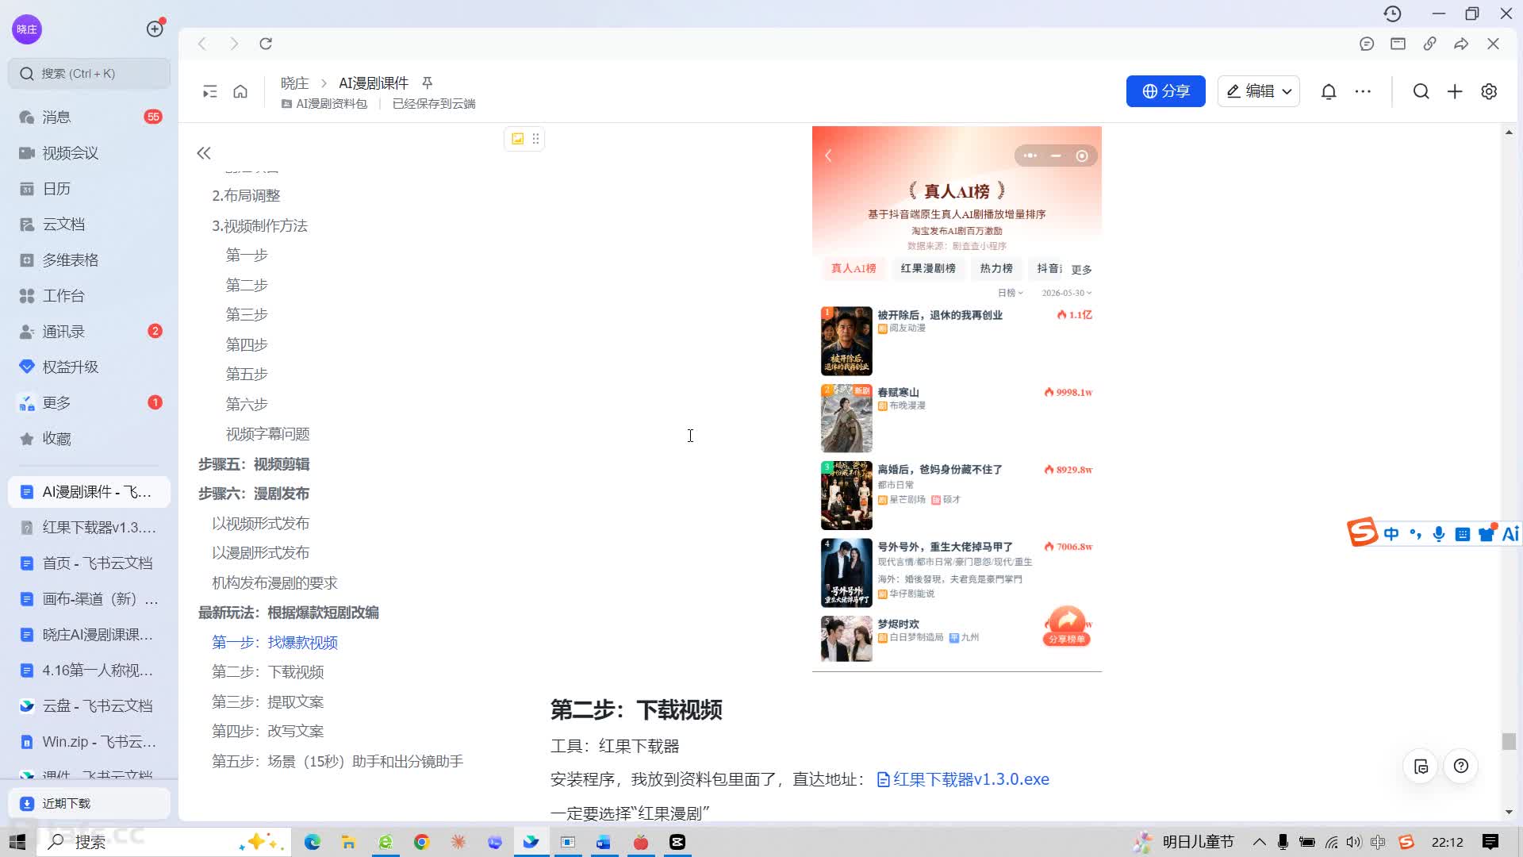Click the blue 分享 button
1523x857 pixels.
[x=1165, y=91]
